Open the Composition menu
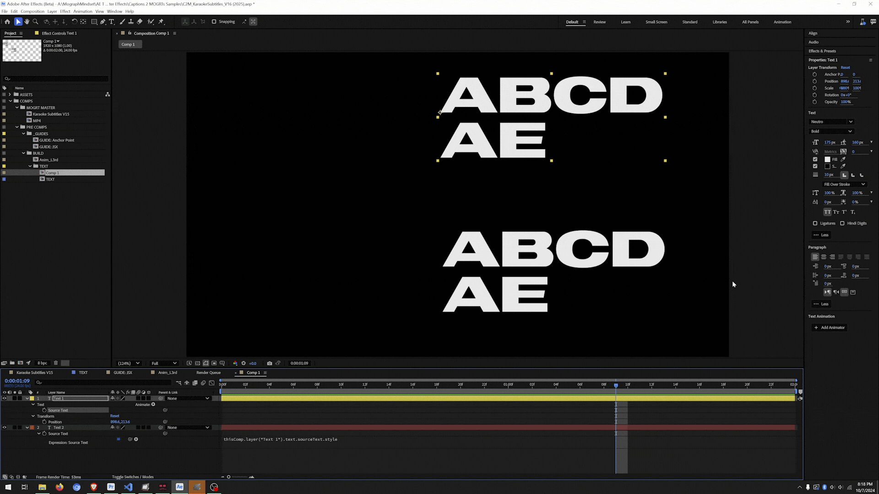 pos(33,11)
